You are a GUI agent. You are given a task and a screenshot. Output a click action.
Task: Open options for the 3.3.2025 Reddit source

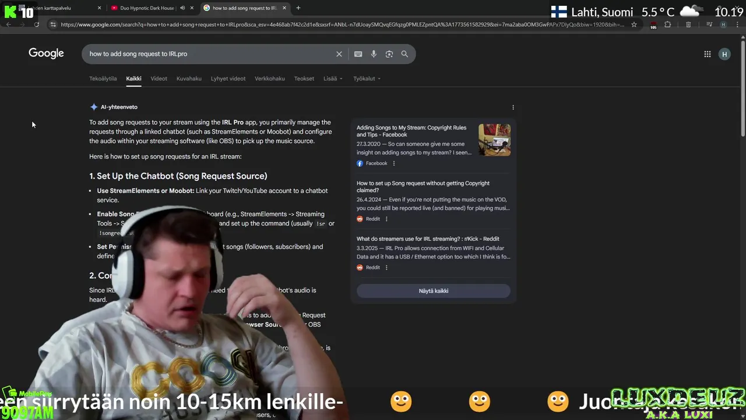(x=386, y=267)
